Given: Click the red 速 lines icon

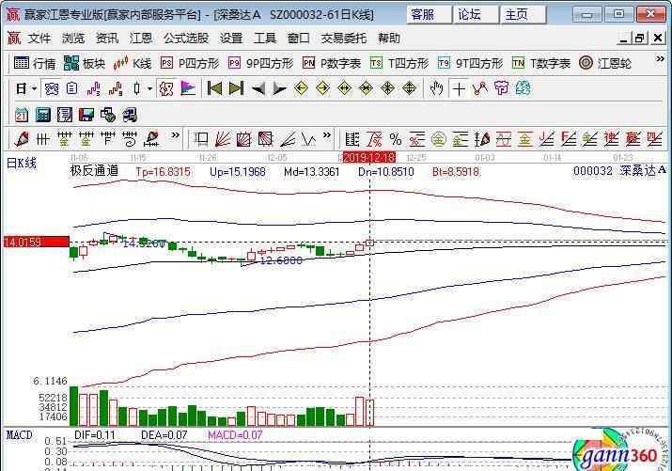Looking at the screenshot, I should click(x=612, y=139).
